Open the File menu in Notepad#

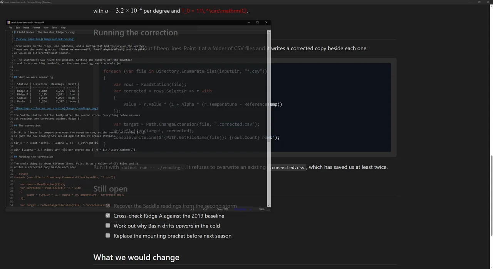(10, 28)
